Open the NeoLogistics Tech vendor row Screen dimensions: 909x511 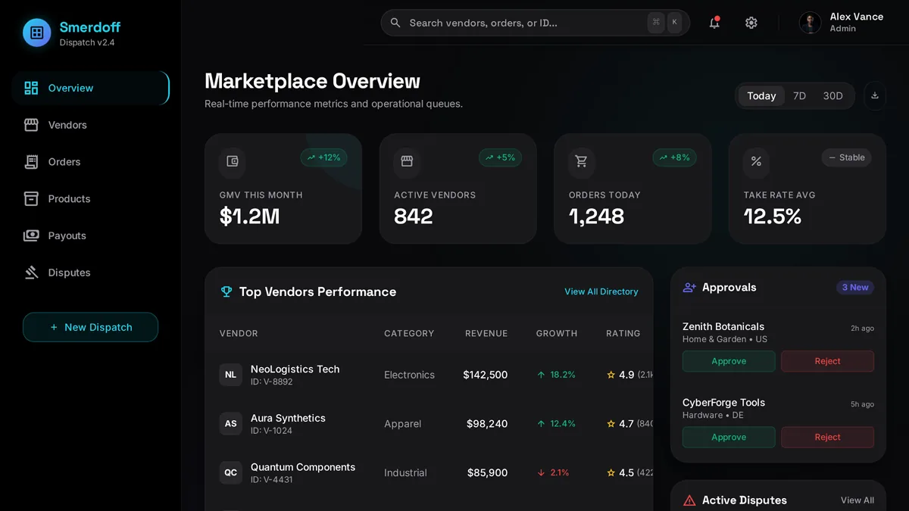[429, 375]
